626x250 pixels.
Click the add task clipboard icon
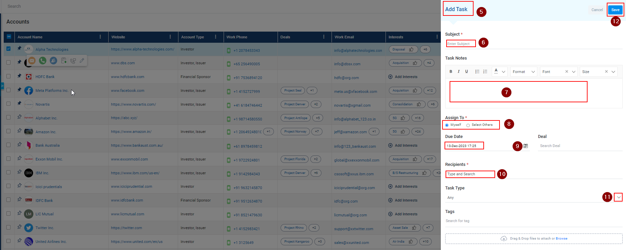tap(64, 61)
